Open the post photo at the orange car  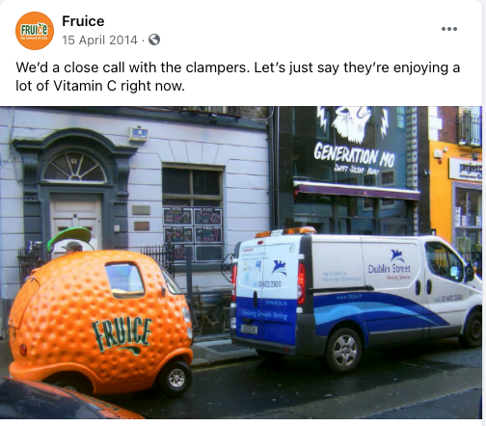pyautogui.click(x=100, y=321)
